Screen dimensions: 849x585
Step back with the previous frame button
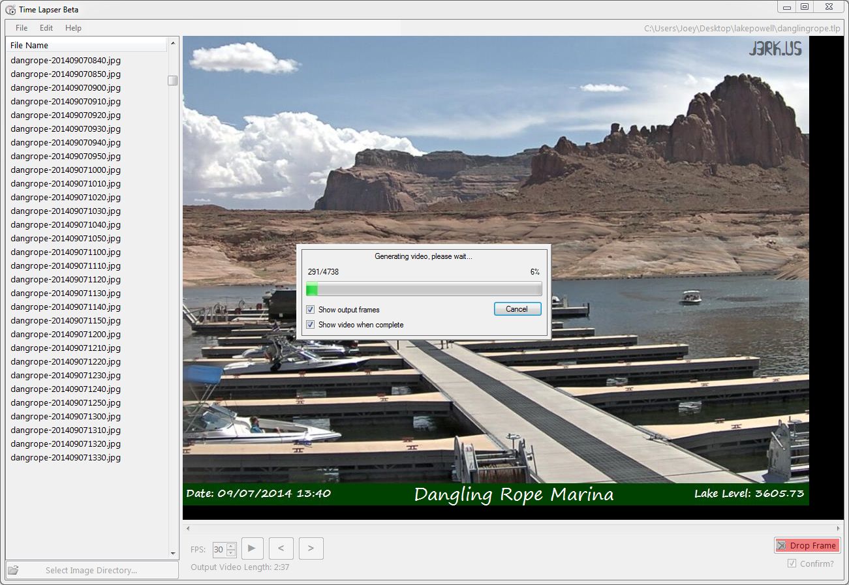(x=281, y=548)
